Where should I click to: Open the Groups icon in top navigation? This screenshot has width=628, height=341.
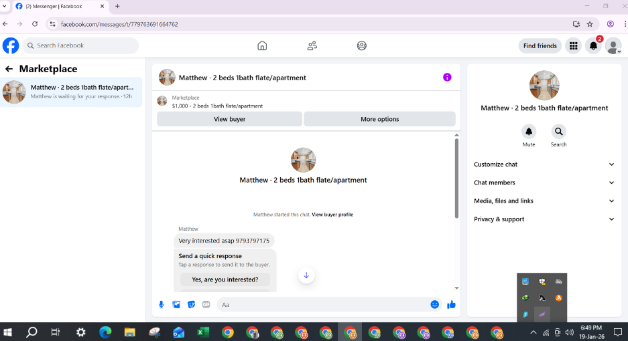[x=362, y=45]
